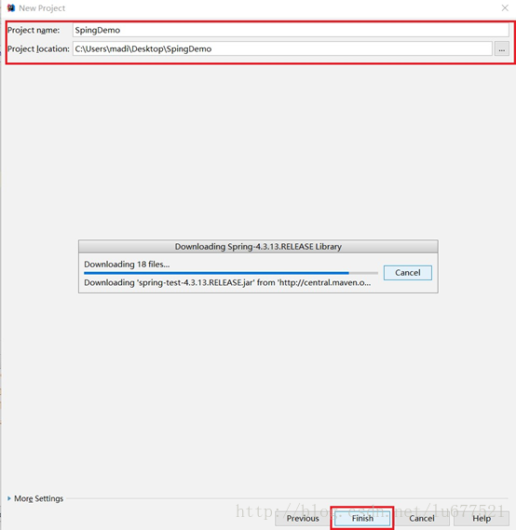Cancel the Spring library download

(x=408, y=272)
